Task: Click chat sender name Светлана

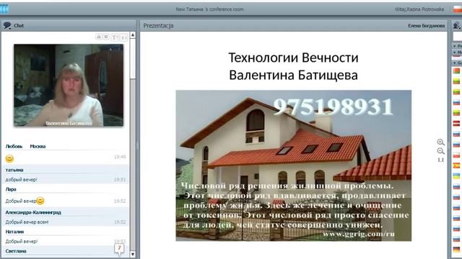Action: pyautogui.click(x=16, y=251)
